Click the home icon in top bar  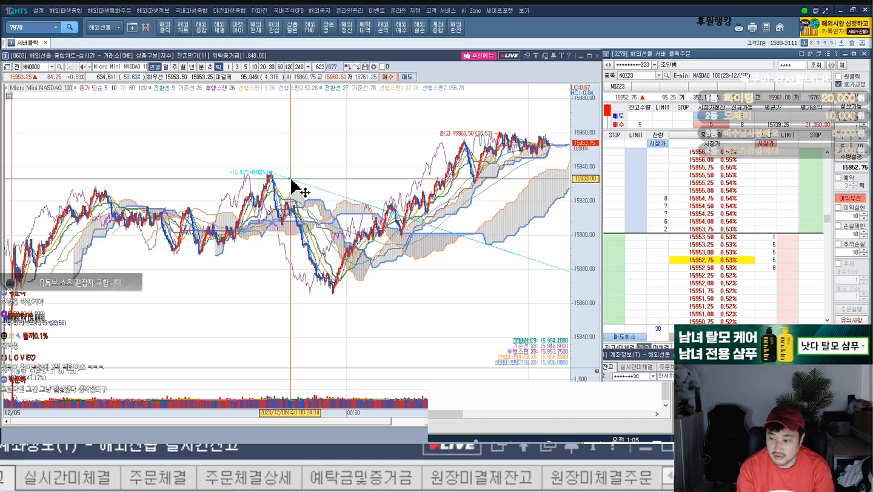click(780, 27)
